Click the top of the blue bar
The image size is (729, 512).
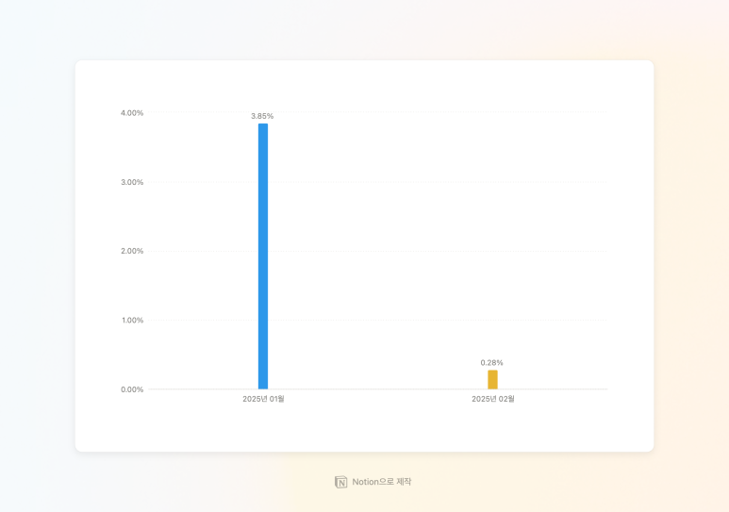(x=263, y=125)
